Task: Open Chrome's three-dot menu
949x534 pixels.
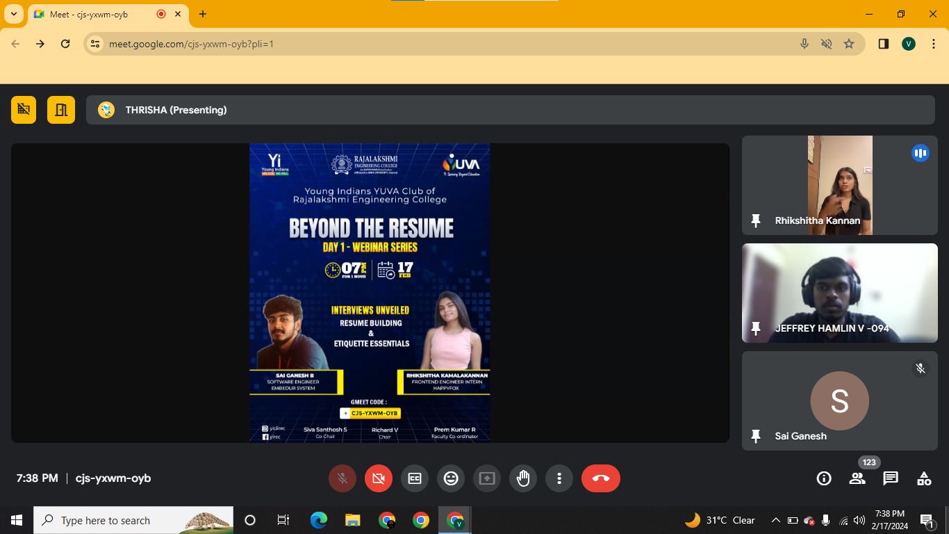Action: click(934, 44)
